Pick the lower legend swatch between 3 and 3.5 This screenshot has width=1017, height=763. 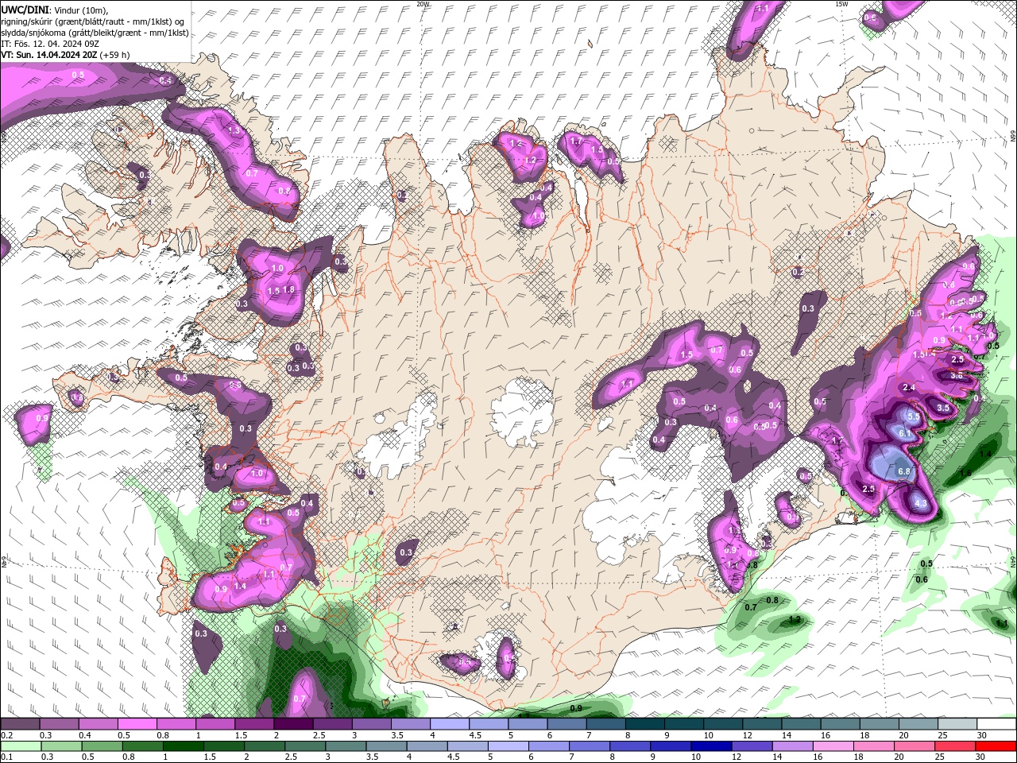pos(346,746)
